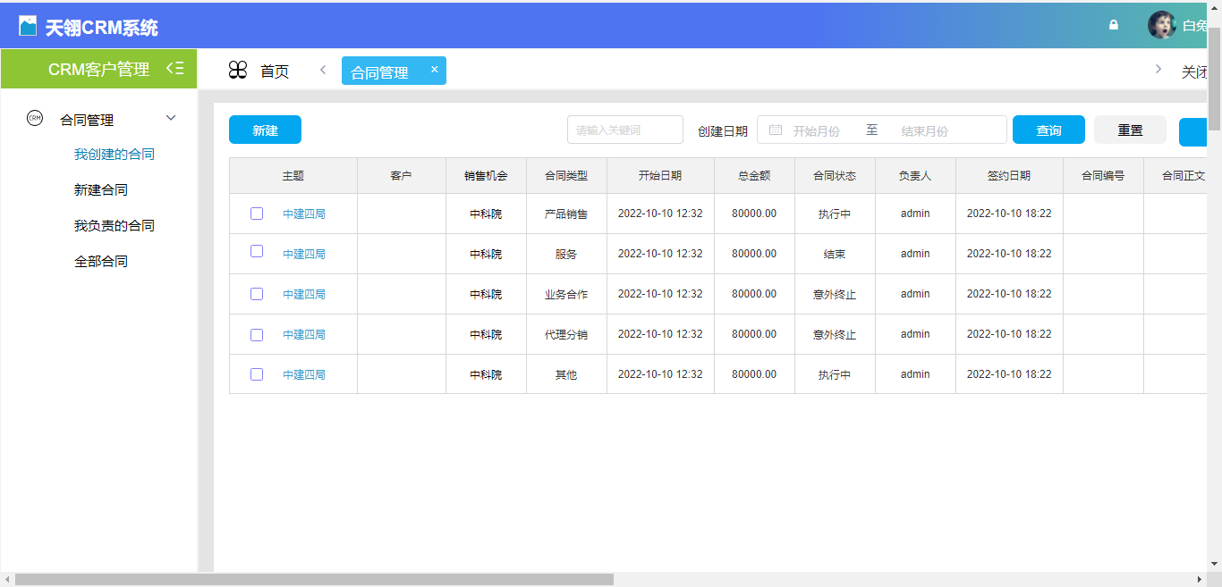Click the CRM icon beside 合同管理 menu
This screenshot has width=1222, height=587.
(35, 118)
